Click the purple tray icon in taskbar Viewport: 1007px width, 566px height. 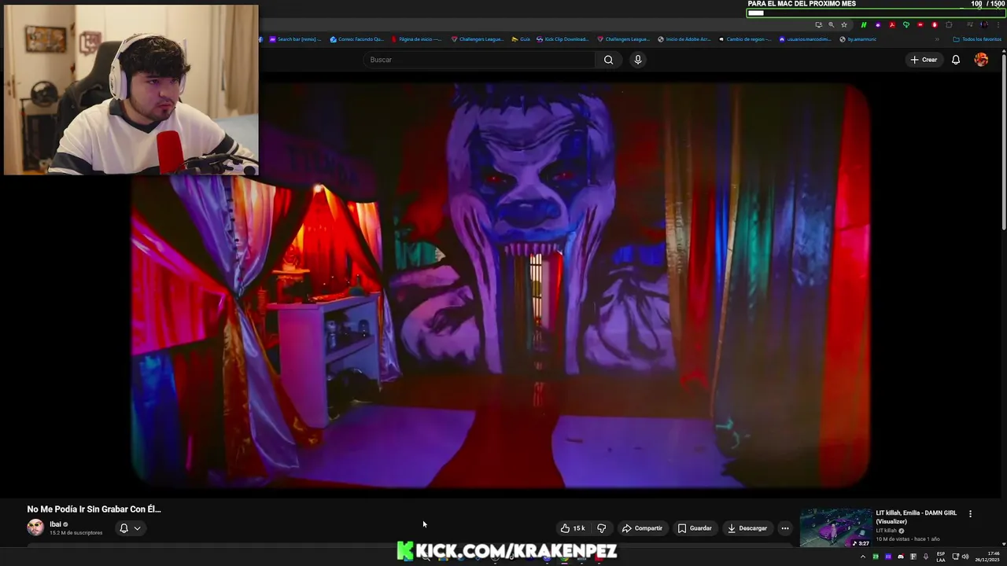(888, 557)
